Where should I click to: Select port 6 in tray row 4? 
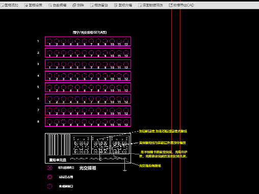(x=84, y=76)
